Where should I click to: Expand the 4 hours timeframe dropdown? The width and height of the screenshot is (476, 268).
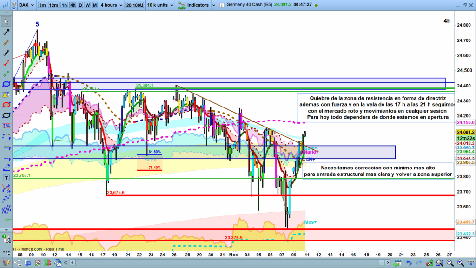coord(112,5)
